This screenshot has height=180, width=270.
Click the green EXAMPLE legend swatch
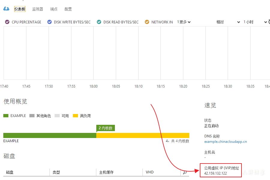tap(6, 116)
